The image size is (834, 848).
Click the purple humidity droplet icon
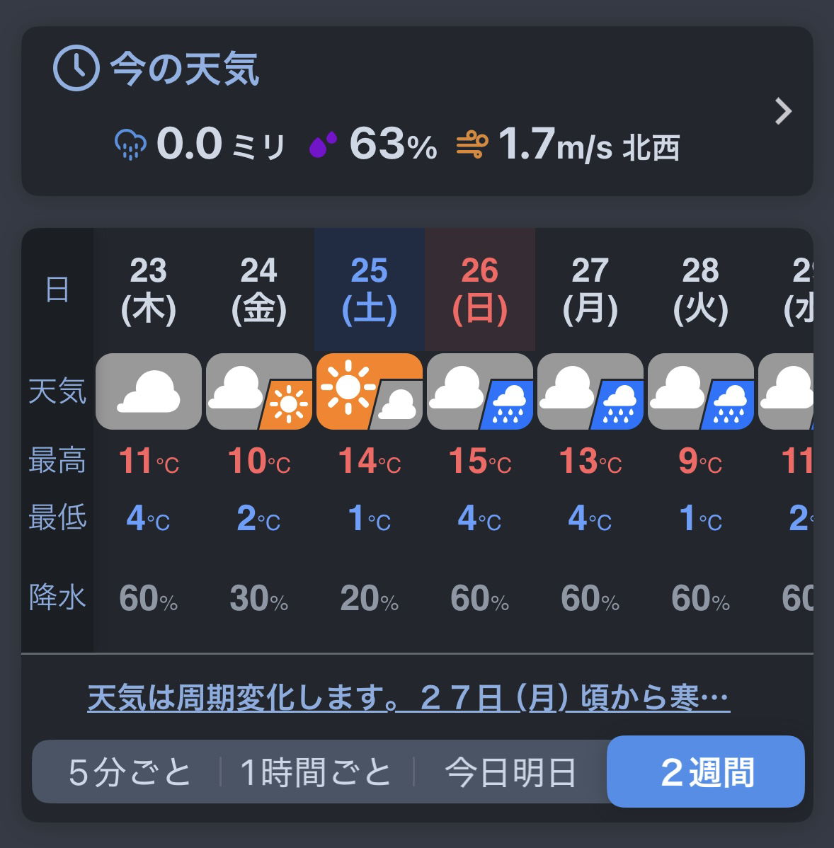(324, 145)
